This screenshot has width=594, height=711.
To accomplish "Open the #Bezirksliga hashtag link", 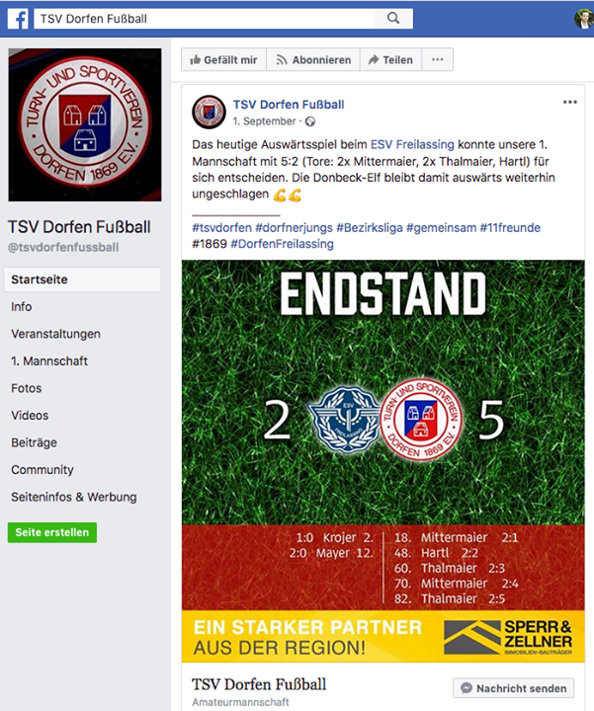I will click(x=370, y=228).
